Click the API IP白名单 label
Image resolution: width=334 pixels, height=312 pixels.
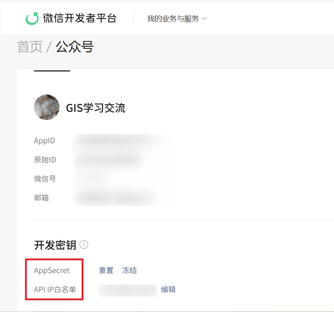tap(55, 290)
